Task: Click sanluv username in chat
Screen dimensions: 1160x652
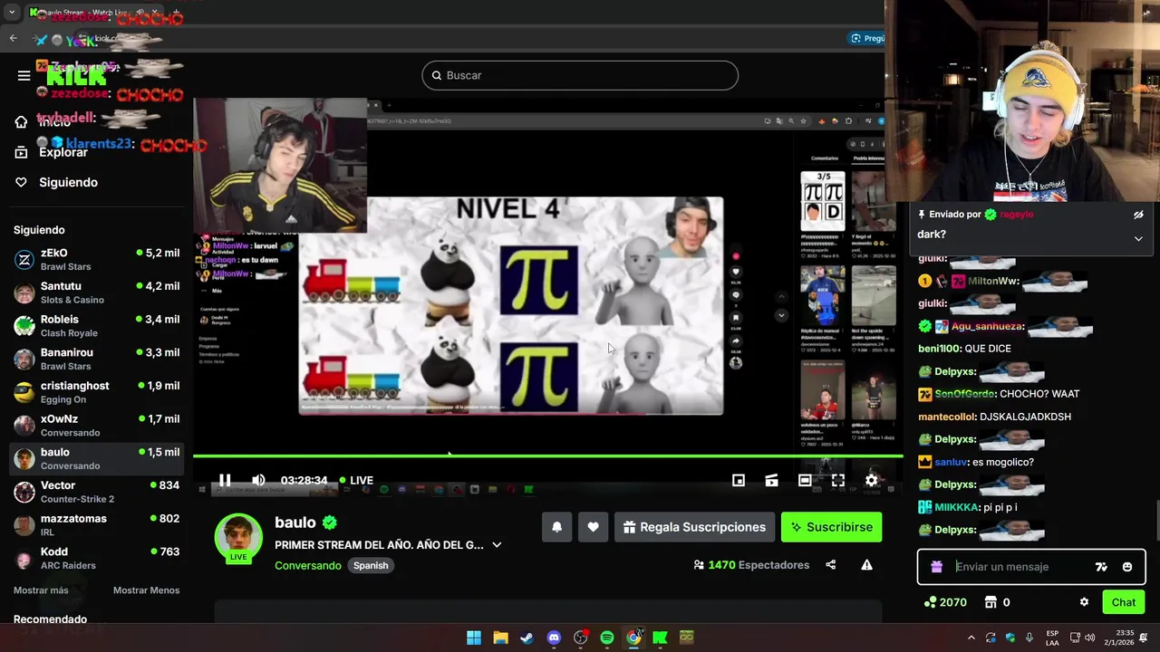Action: [951, 462]
